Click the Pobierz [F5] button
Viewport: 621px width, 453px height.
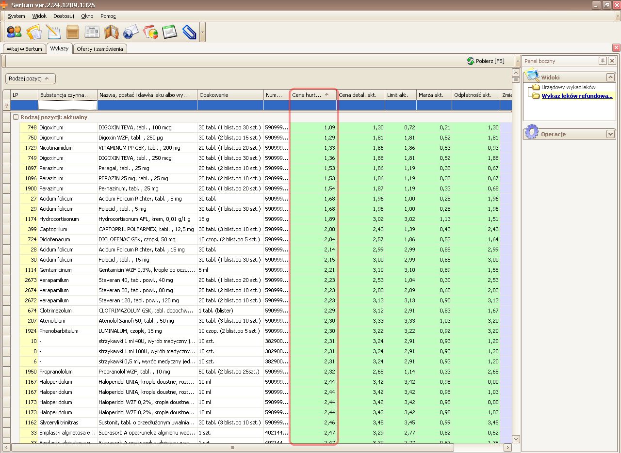coord(486,61)
